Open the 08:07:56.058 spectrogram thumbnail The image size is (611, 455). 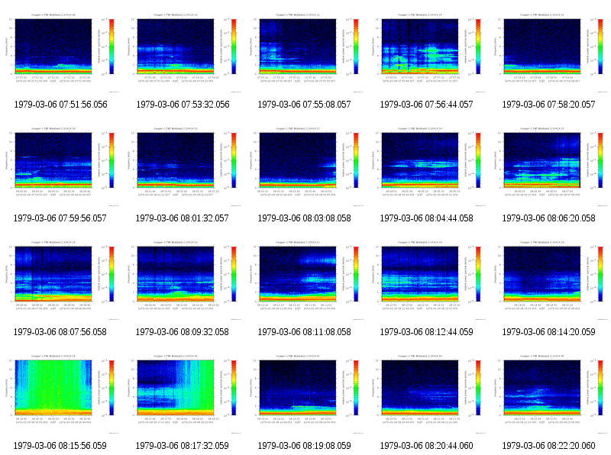pyautogui.click(x=60, y=280)
